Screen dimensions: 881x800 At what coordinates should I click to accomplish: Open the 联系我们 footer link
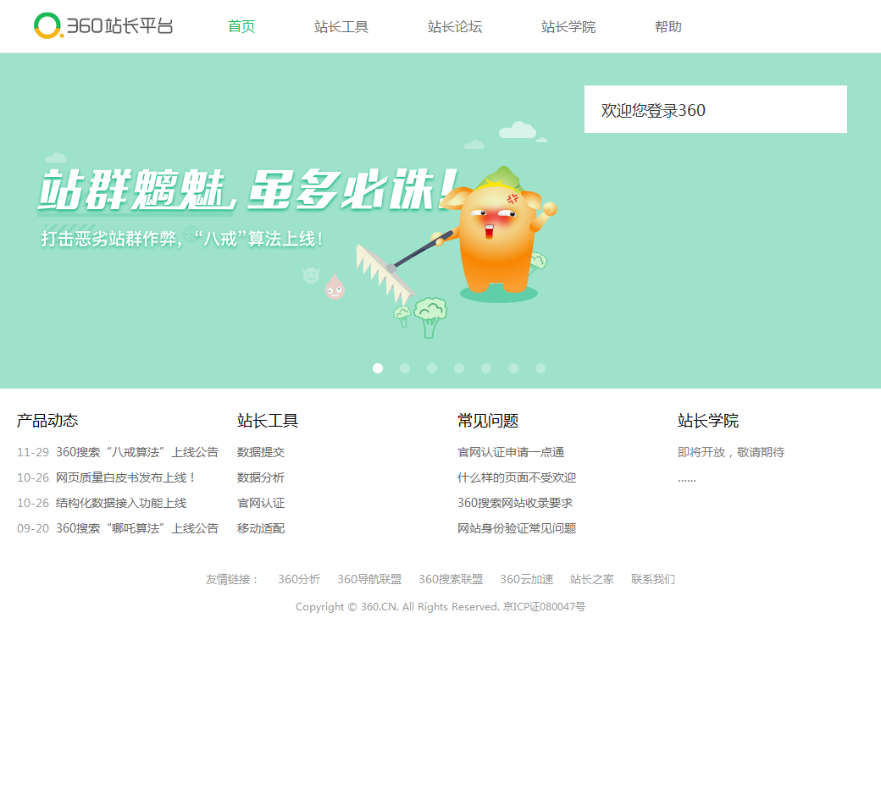coord(653,579)
